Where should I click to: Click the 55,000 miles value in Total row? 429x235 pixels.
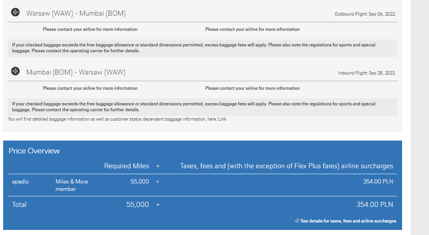tap(138, 205)
